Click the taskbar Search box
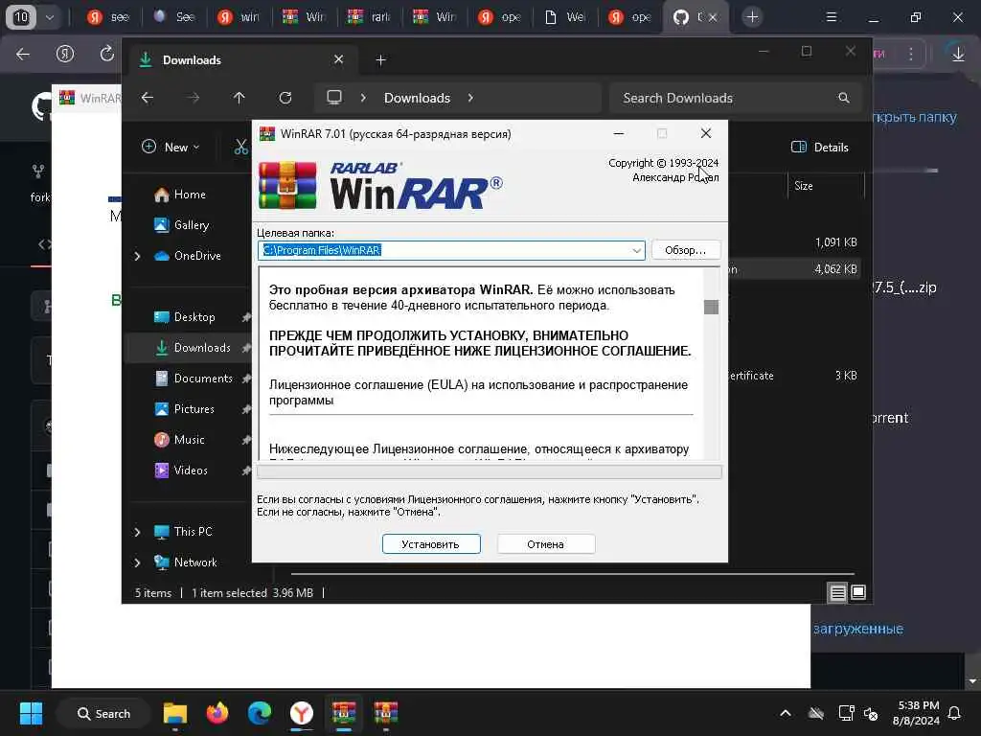The height and width of the screenshot is (736, 981). click(103, 713)
